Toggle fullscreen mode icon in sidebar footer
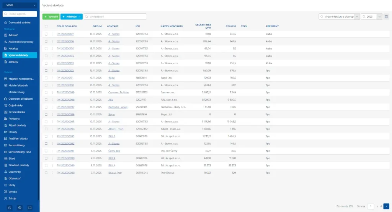Viewport: 392px width, 212px height. [x=30, y=207]
